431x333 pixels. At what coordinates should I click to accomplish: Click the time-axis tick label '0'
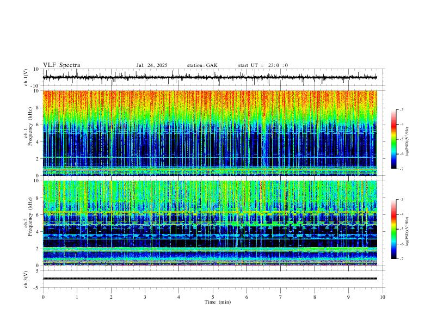click(43, 297)
